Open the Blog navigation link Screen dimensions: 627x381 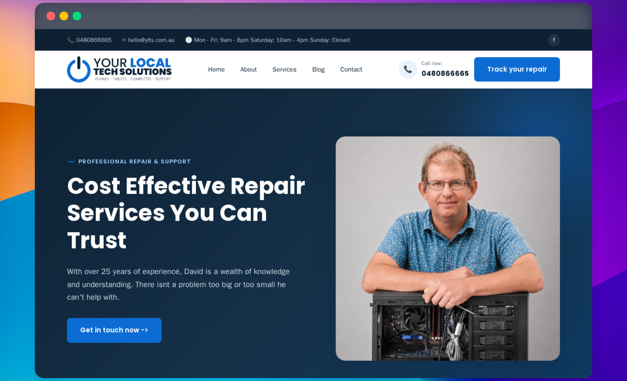(x=319, y=69)
